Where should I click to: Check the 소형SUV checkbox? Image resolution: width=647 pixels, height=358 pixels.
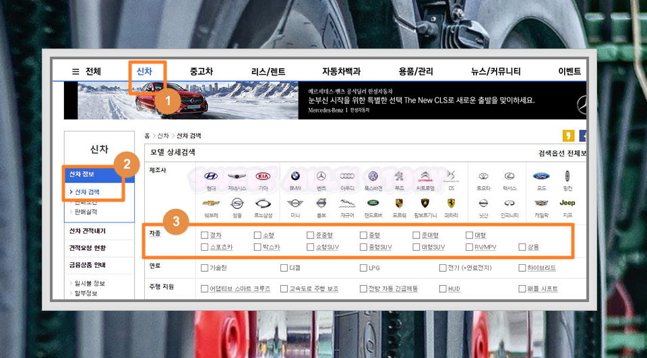click(x=310, y=247)
